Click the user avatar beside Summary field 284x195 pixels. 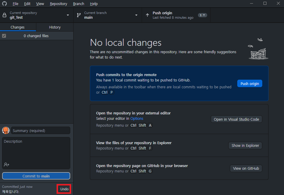coord(6,130)
